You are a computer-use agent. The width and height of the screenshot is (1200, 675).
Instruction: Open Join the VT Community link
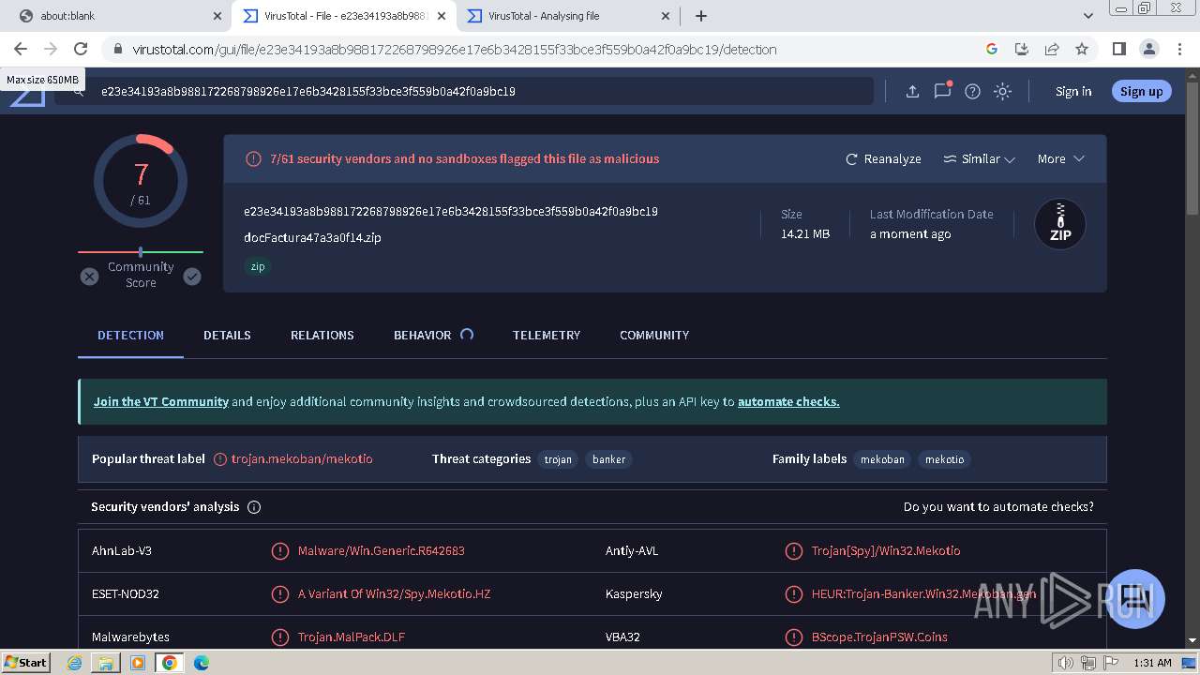pos(160,401)
